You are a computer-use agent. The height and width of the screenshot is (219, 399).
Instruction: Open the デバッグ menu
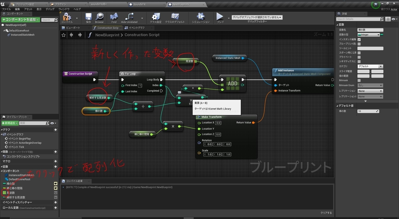[50, 9]
